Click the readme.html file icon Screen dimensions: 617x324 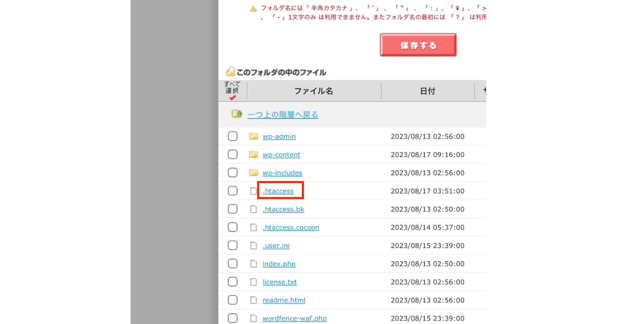coord(253,300)
